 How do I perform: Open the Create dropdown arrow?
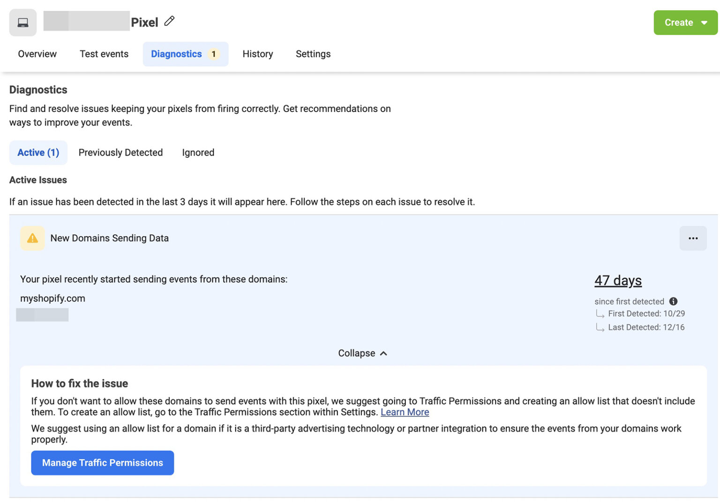[x=704, y=22]
